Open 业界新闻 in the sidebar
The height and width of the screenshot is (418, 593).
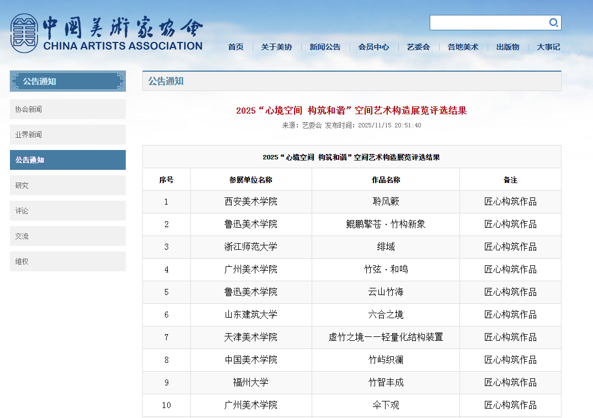tap(68, 135)
